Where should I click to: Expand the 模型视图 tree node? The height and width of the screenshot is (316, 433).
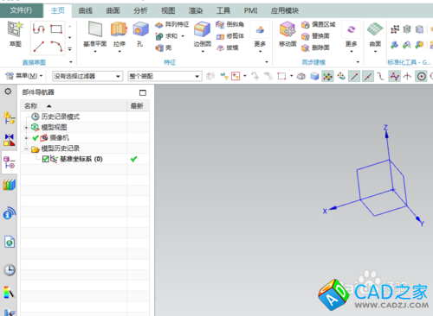26,127
